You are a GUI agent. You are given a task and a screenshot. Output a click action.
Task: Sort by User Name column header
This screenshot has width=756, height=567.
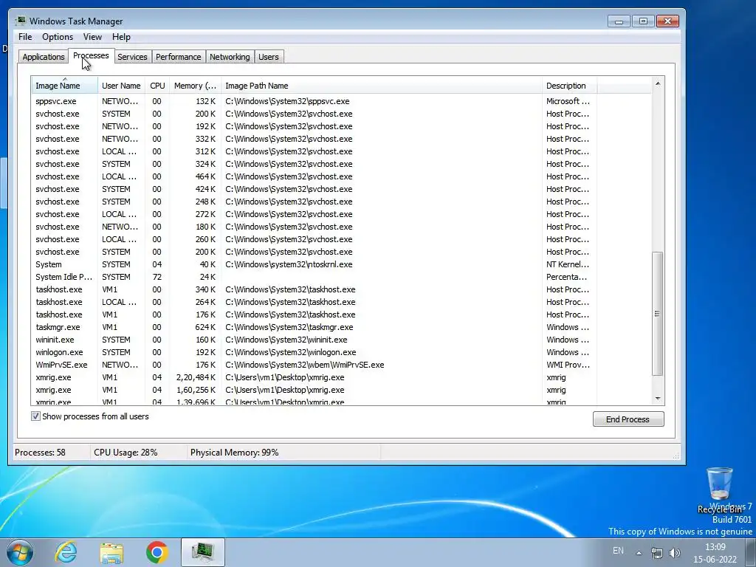[121, 86]
